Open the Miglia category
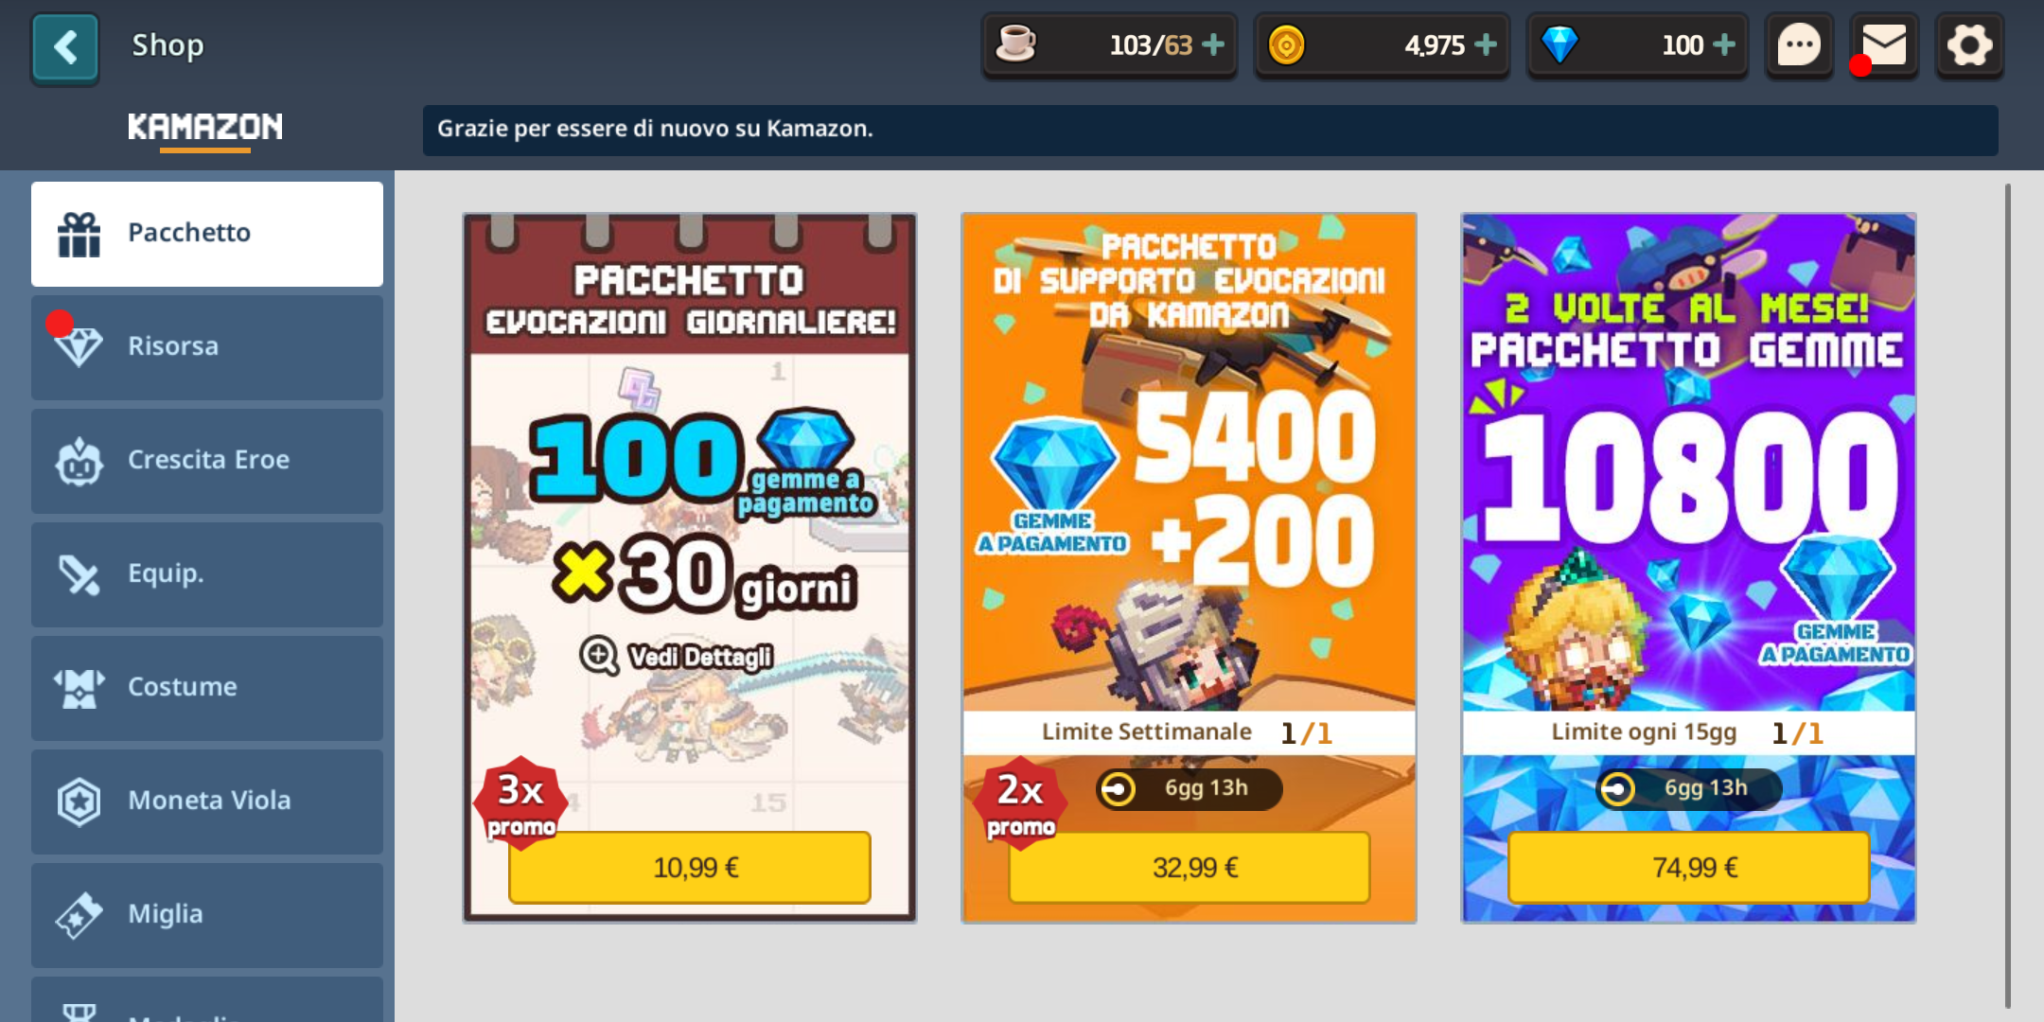The image size is (2044, 1022). point(207,915)
